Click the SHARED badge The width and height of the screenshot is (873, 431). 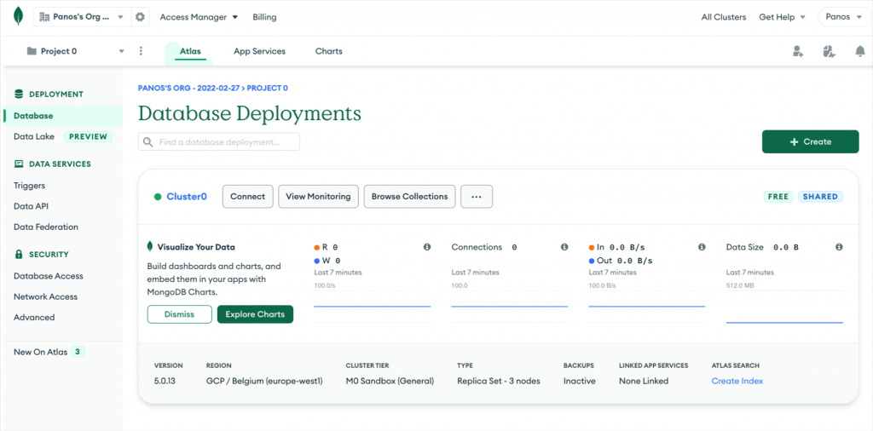click(821, 196)
